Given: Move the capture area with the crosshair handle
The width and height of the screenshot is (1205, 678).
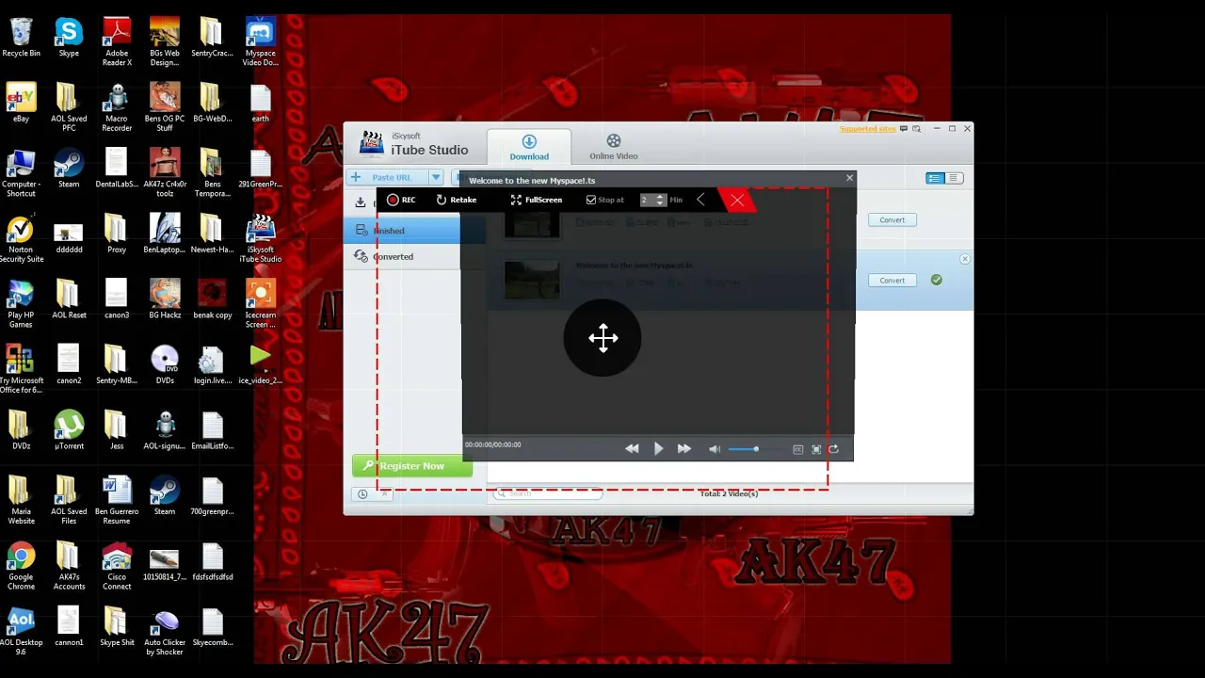Looking at the screenshot, I should coord(602,338).
